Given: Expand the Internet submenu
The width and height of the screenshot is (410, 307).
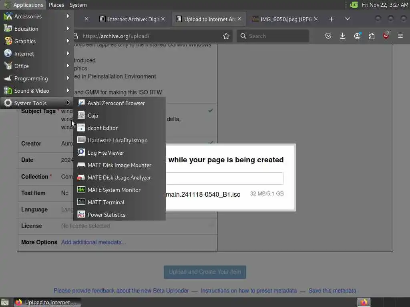Looking at the screenshot, I should pos(37,54).
